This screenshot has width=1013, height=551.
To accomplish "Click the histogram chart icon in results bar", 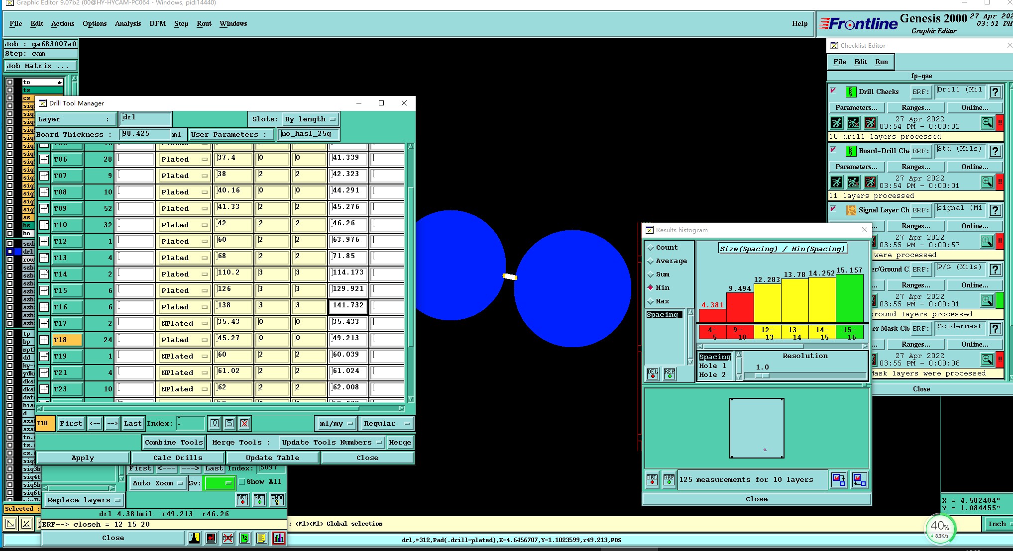I will [x=278, y=538].
